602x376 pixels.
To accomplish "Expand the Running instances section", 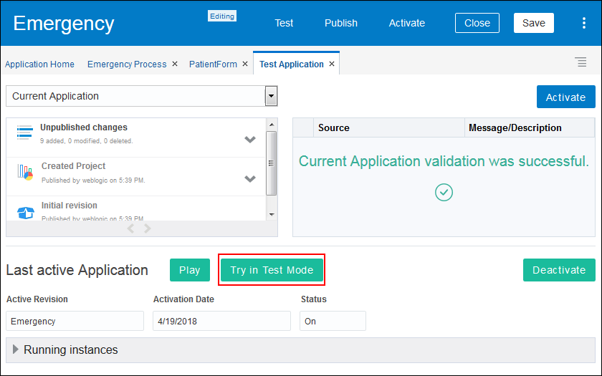I will click(16, 350).
